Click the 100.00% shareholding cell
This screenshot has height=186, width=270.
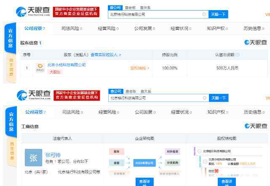pyautogui.click(x=170, y=68)
